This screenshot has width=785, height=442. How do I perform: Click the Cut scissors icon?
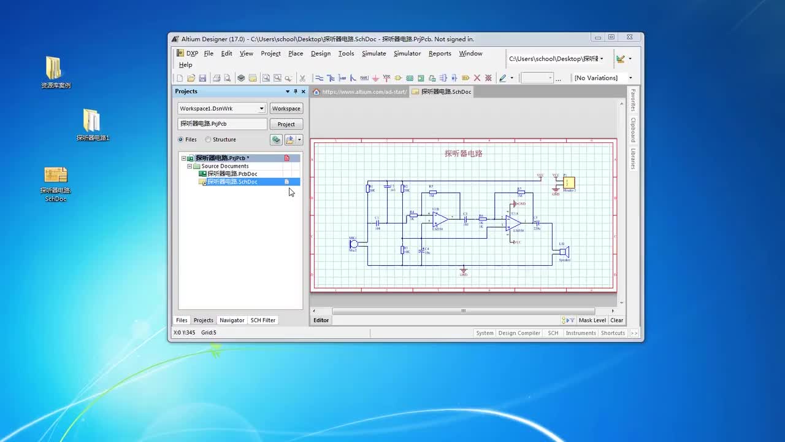[302, 78]
